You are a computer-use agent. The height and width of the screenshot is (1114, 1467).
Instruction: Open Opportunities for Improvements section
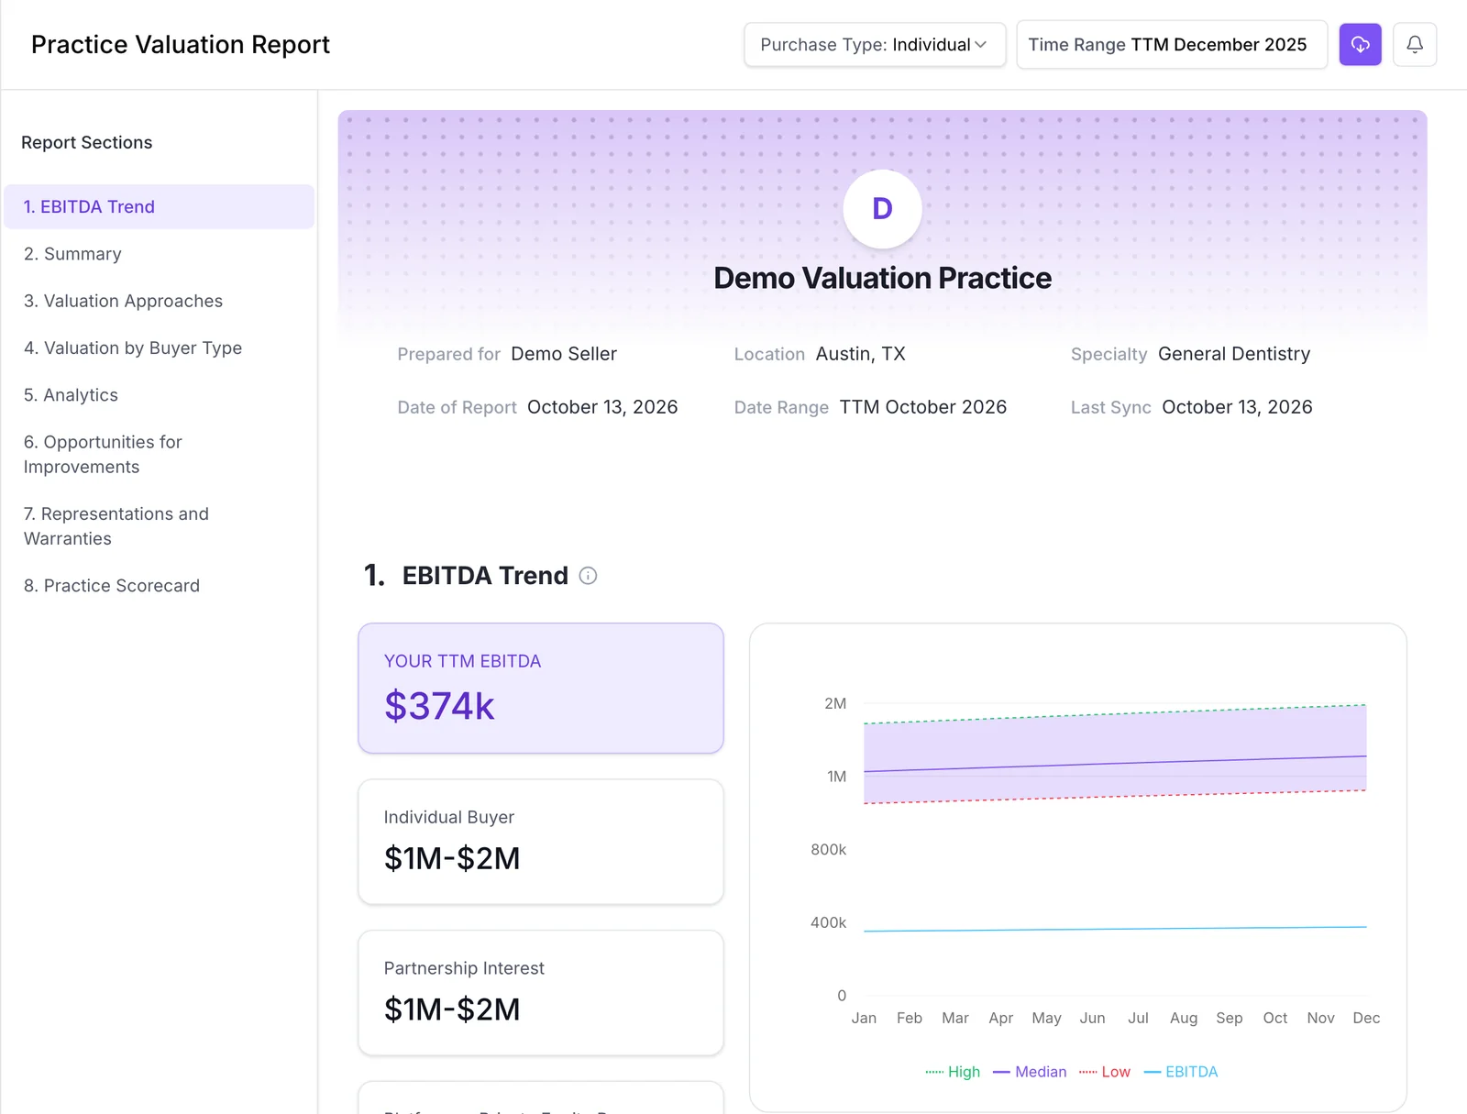pos(103,454)
